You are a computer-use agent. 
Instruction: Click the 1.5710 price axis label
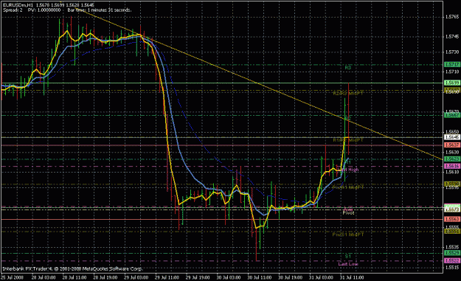452,72
